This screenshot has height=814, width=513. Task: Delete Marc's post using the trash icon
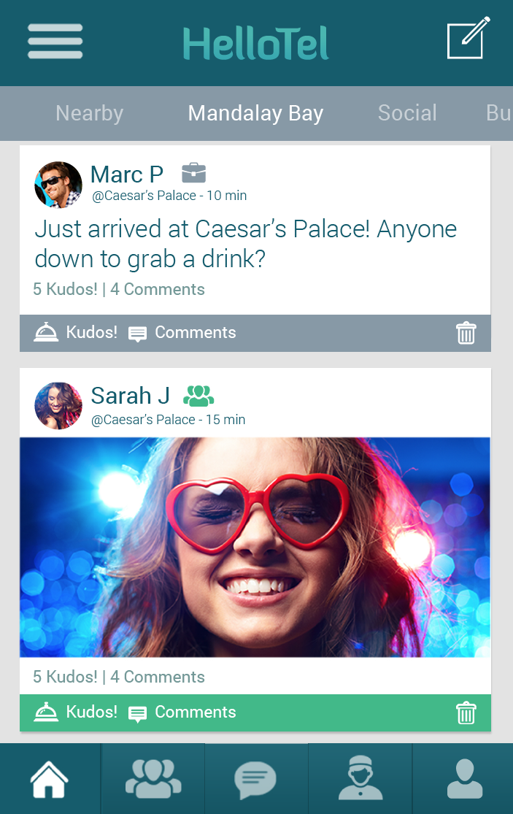(x=466, y=333)
